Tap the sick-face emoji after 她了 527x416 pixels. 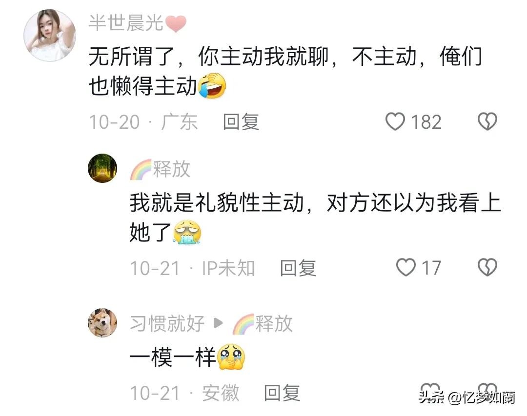click(187, 232)
